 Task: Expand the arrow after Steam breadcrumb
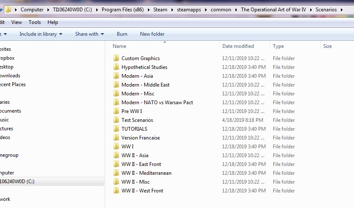click(x=172, y=10)
